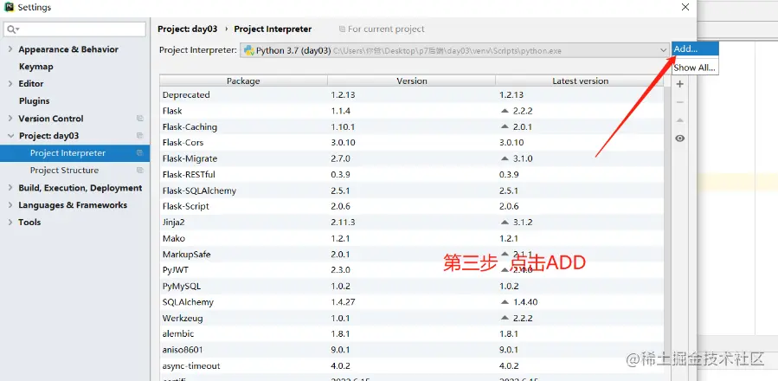
Task: Expand Appearance & Behavior section
Action: [10, 49]
